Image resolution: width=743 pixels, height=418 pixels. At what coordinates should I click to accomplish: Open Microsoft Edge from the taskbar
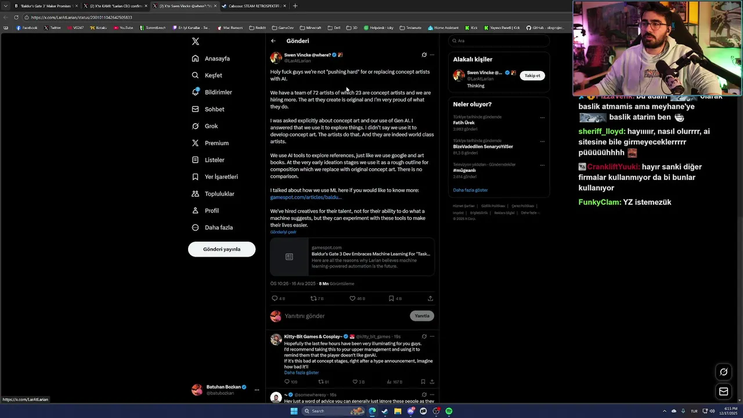372,411
